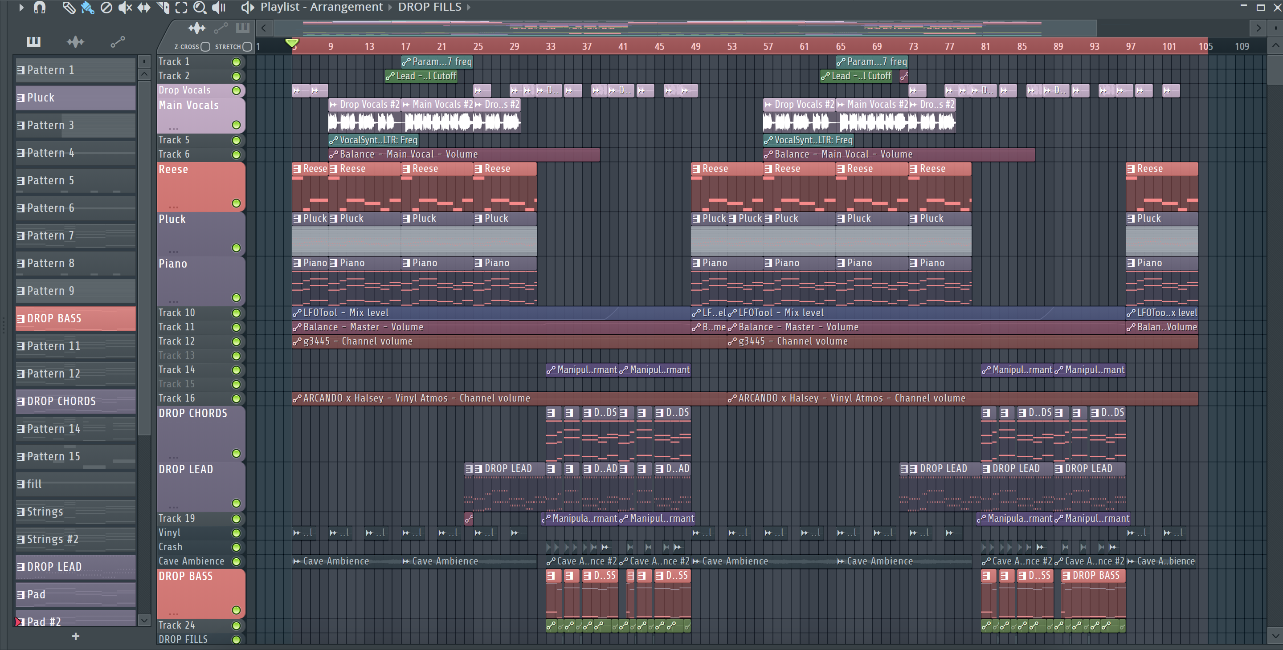This screenshot has height=650, width=1283.
Task: Click the first 'Drop Vocals #2' audio clip
Action: 364,115
